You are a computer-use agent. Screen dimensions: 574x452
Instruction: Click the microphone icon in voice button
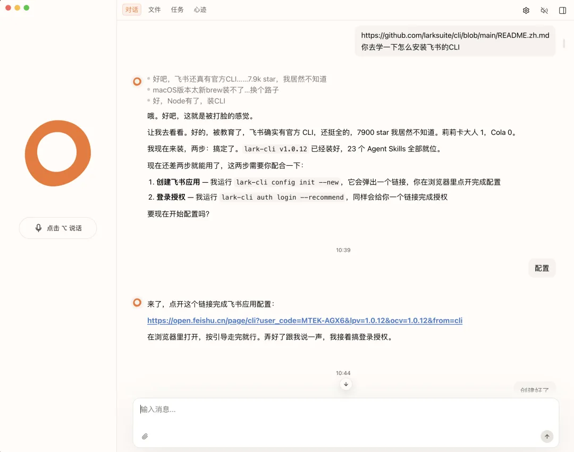coord(38,228)
